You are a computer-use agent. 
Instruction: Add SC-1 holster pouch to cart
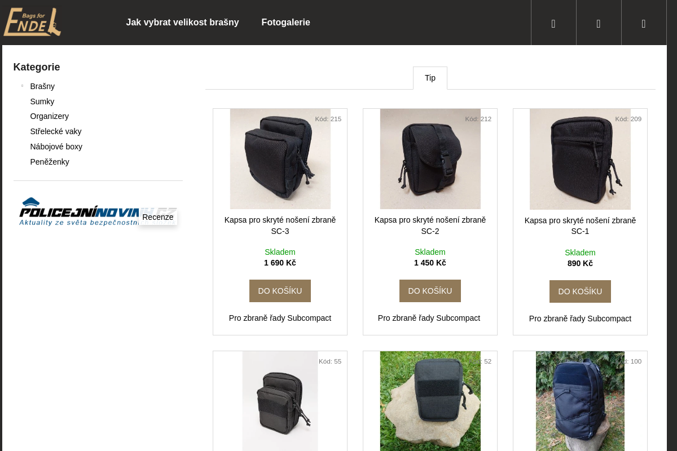point(580,291)
